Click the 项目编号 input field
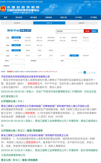101x163 pixels. [x=45, y=61]
